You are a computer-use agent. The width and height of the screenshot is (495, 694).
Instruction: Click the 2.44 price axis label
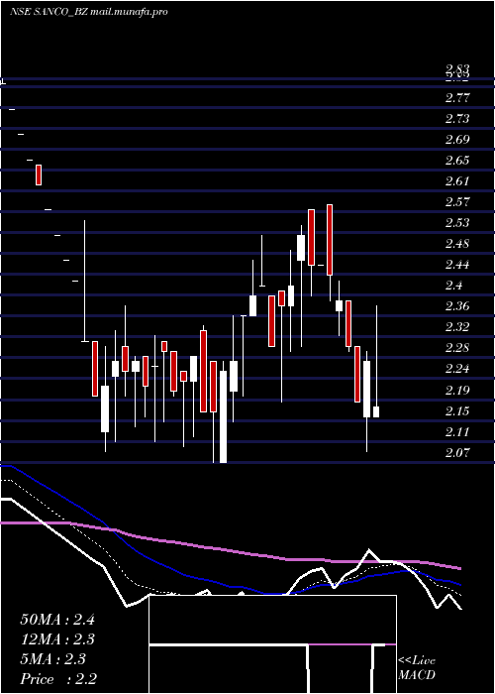click(x=457, y=265)
